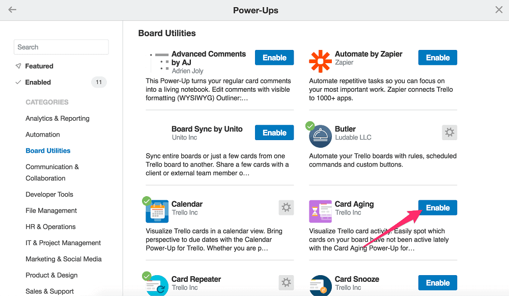Enable Advanced Comments by AJ
Viewport: 509px width, 296px height.
[274, 58]
